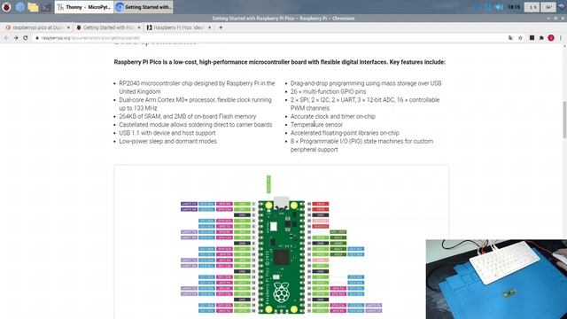567x319 pixels.
Task: Click 'Drag-and-drop programming using mass storage' text
Action: pyautogui.click(x=366, y=83)
